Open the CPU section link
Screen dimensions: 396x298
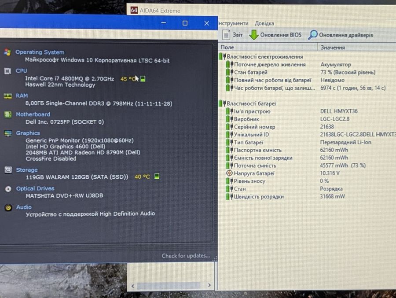point(21,71)
